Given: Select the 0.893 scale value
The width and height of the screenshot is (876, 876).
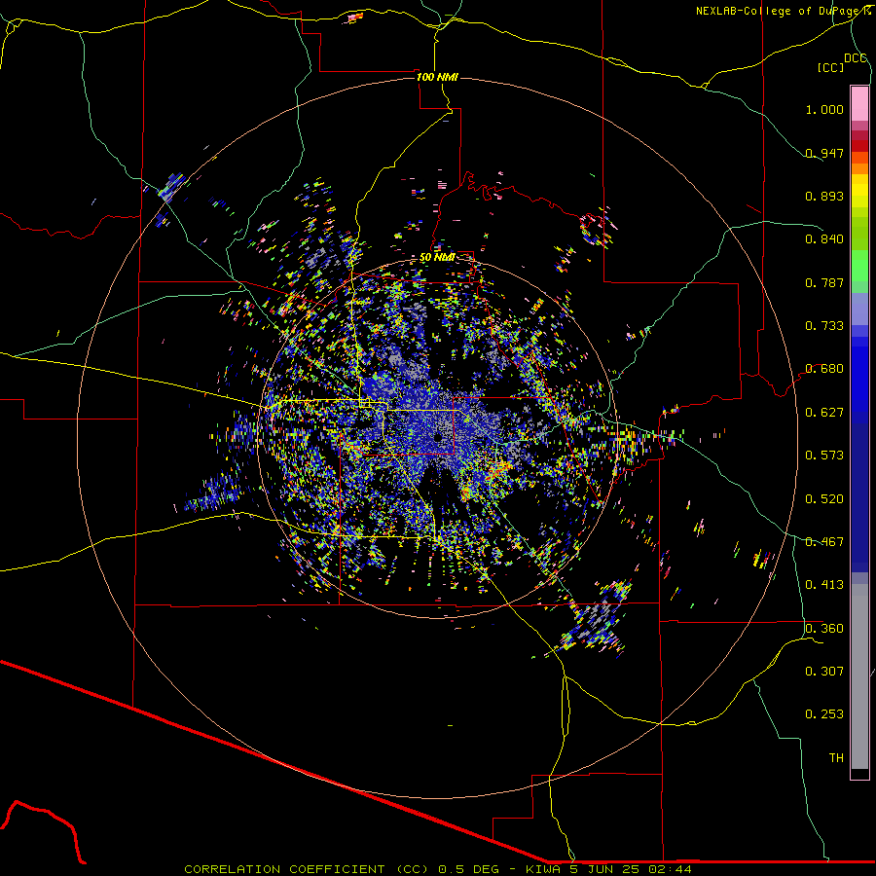Looking at the screenshot, I should click(x=824, y=196).
